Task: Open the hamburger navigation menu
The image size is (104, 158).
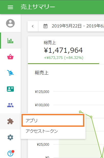Action: pyautogui.click(x=10, y=7)
